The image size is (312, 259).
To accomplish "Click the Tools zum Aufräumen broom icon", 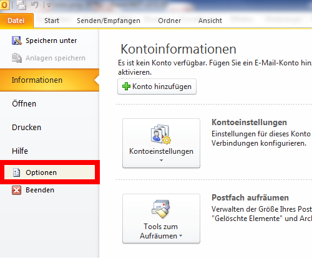I will click(x=161, y=209).
